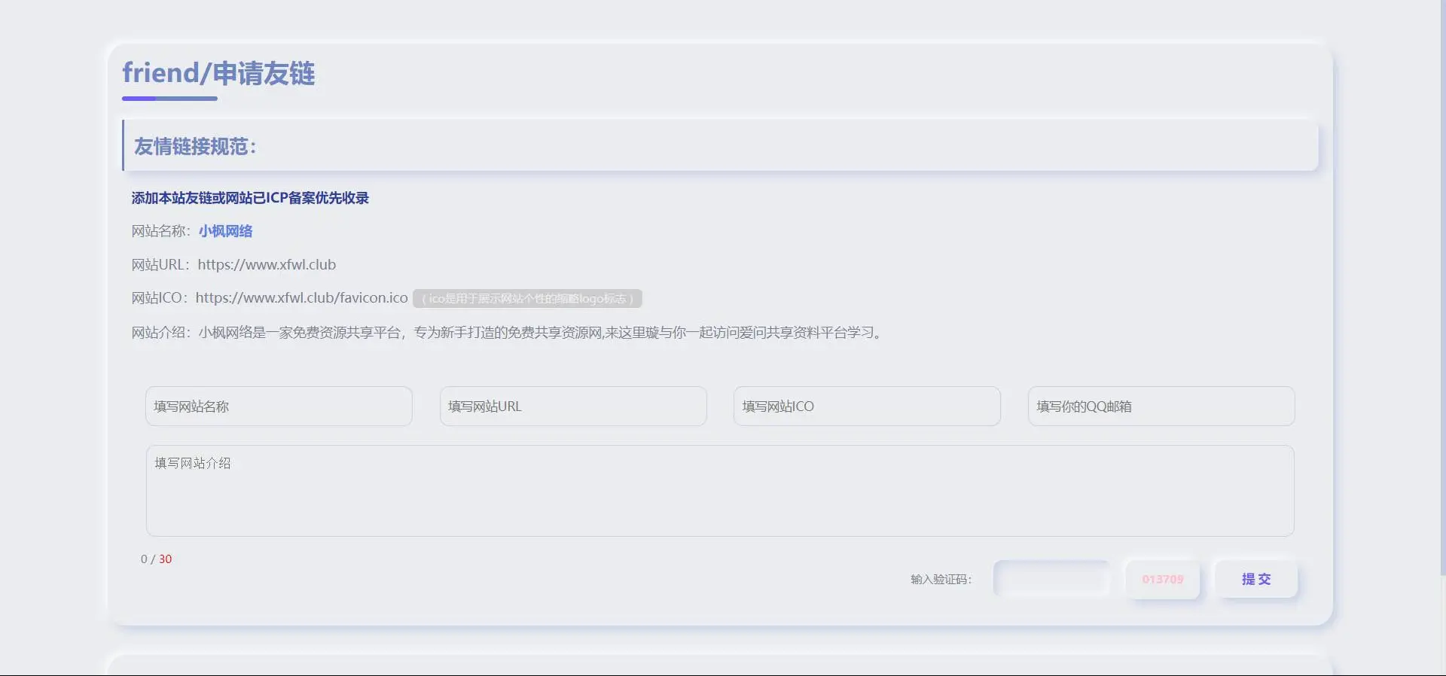This screenshot has width=1446, height=676.
Task: Click the 网站介绍 description paragraph
Action: tap(507, 333)
